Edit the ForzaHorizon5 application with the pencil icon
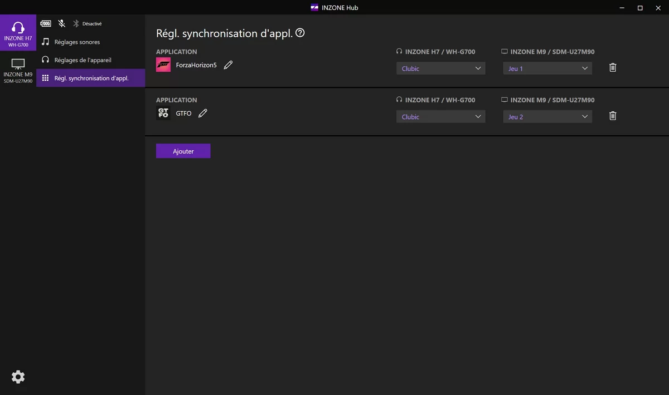This screenshot has height=395, width=669. [x=228, y=65]
